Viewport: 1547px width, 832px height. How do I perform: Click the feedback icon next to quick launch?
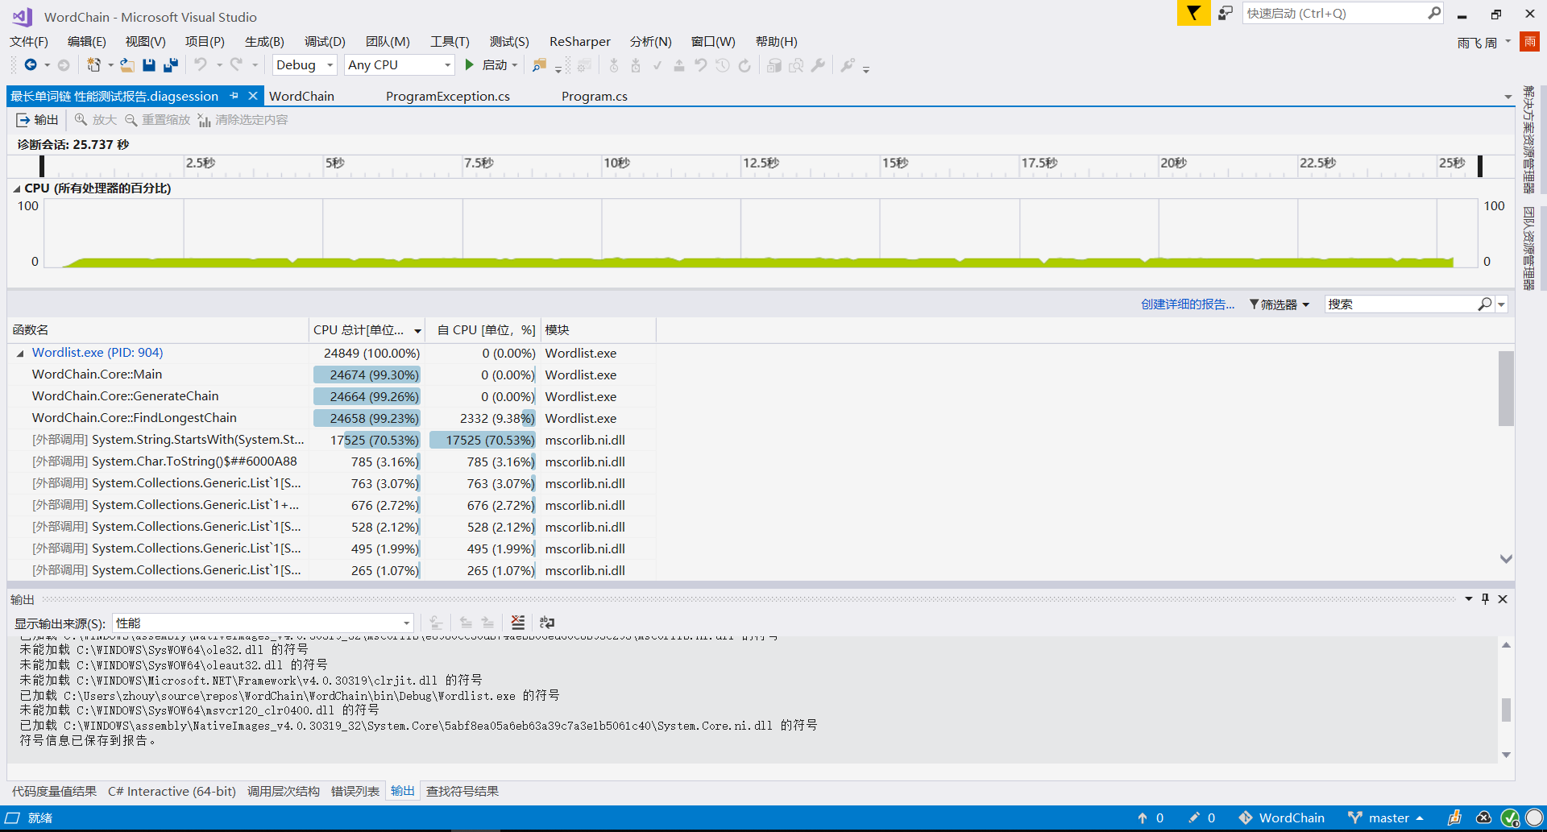tap(1226, 13)
